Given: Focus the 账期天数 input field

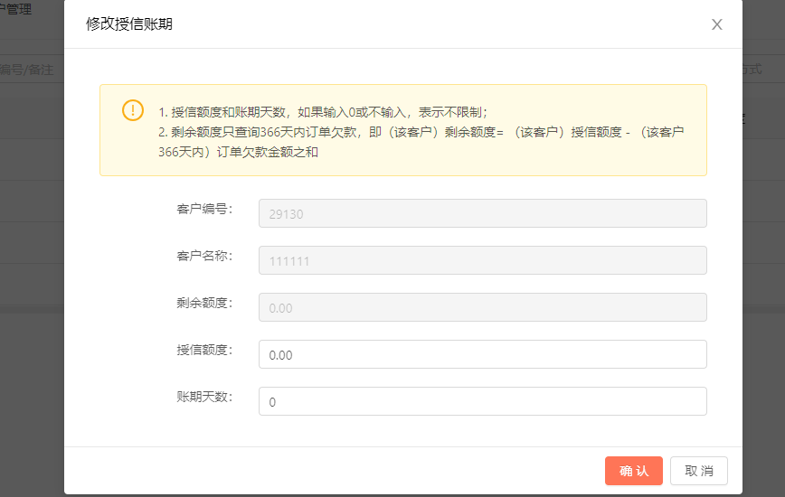Looking at the screenshot, I should (x=483, y=401).
